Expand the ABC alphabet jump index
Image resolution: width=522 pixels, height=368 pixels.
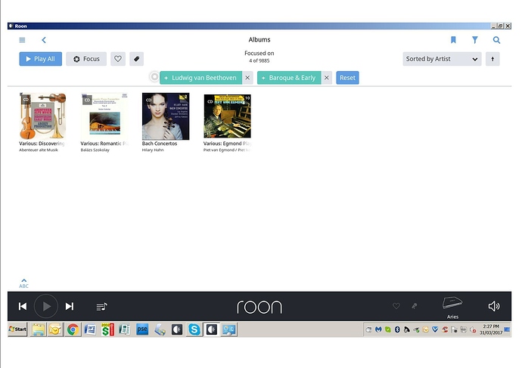23,283
